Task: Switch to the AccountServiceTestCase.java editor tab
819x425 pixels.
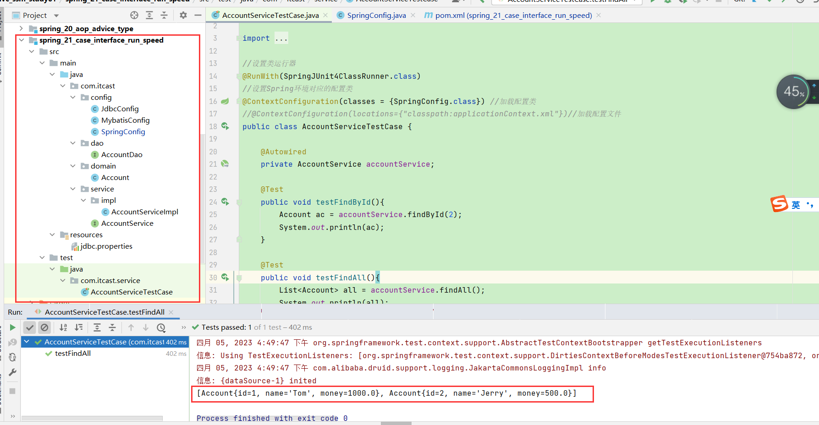Action: 270,16
